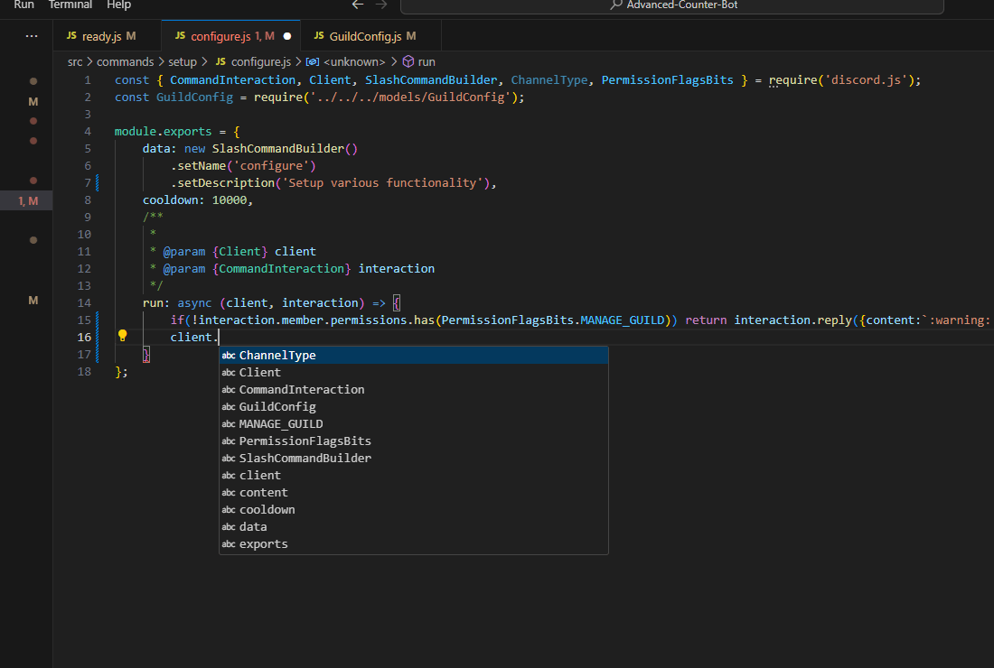Screen dimensions: 994x668
Task: Click the lightbulb quick fix icon
Action: pos(122,335)
